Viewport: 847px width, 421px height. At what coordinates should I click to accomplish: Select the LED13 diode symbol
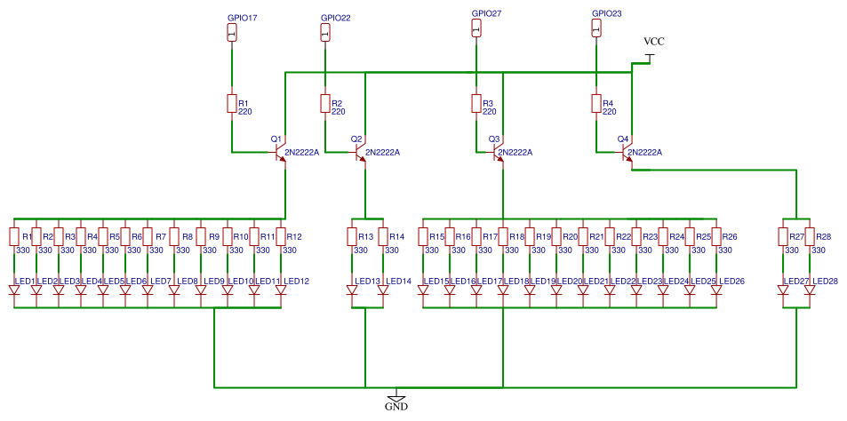tap(352, 290)
